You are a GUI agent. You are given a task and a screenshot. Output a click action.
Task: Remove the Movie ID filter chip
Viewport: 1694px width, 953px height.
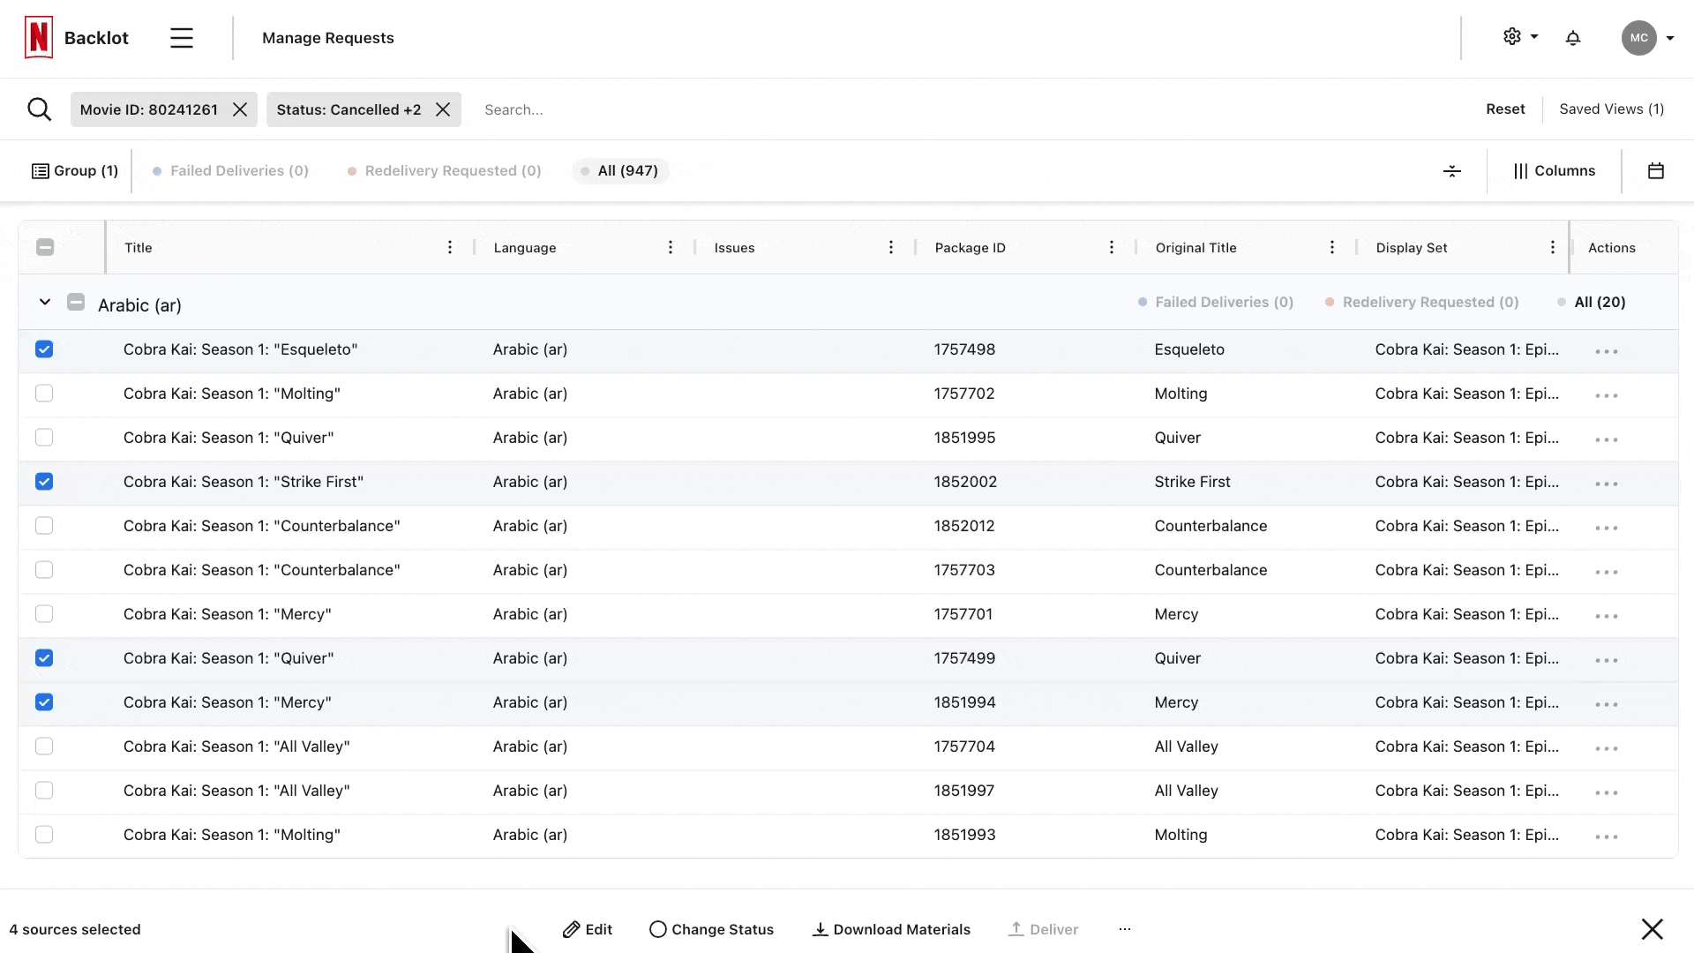(240, 109)
